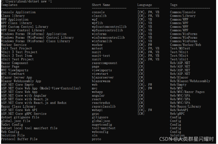Click the 'razorcomponent' short name
Screen dimensions: 218x144
tap(105, 63)
